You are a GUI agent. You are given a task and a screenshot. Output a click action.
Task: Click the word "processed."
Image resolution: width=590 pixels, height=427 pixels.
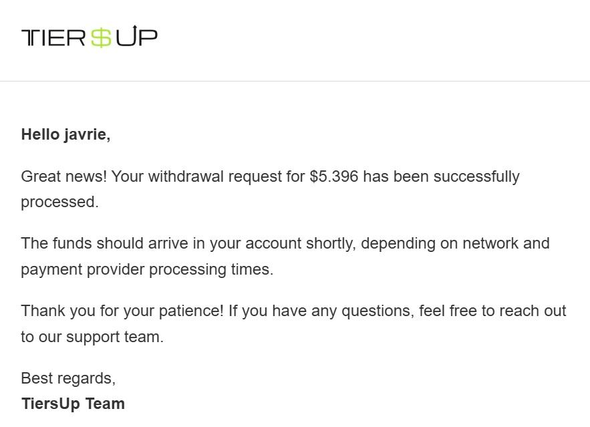tap(60, 202)
